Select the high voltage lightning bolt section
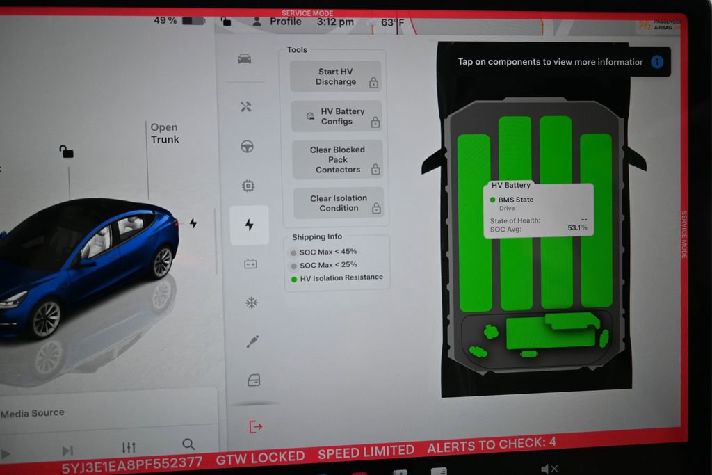This screenshot has height=475, width=712. point(250,225)
